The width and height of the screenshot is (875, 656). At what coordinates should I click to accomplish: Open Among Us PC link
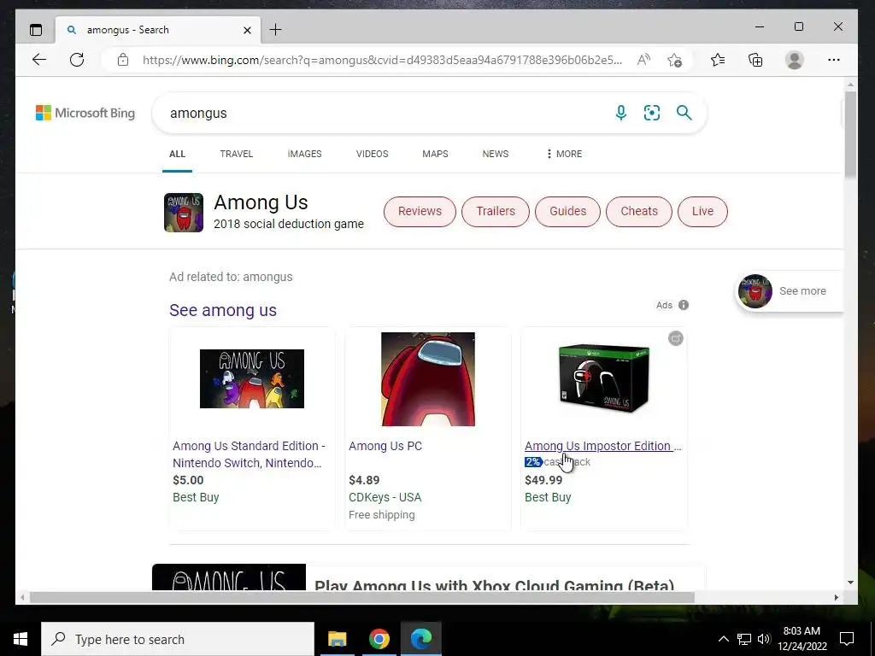(385, 446)
